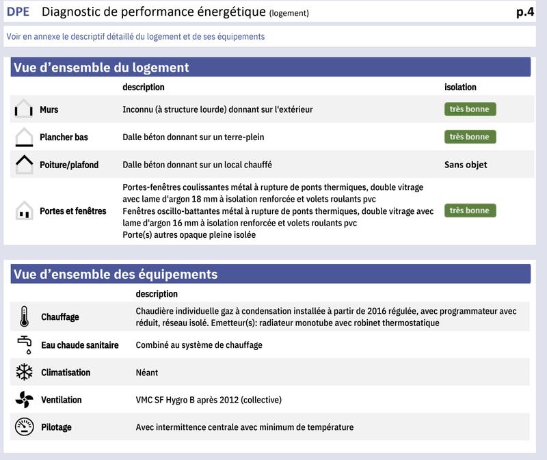Viewport: 547px width, 460px height.
Task: Click the Murs wall icon
Action: (24, 109)
